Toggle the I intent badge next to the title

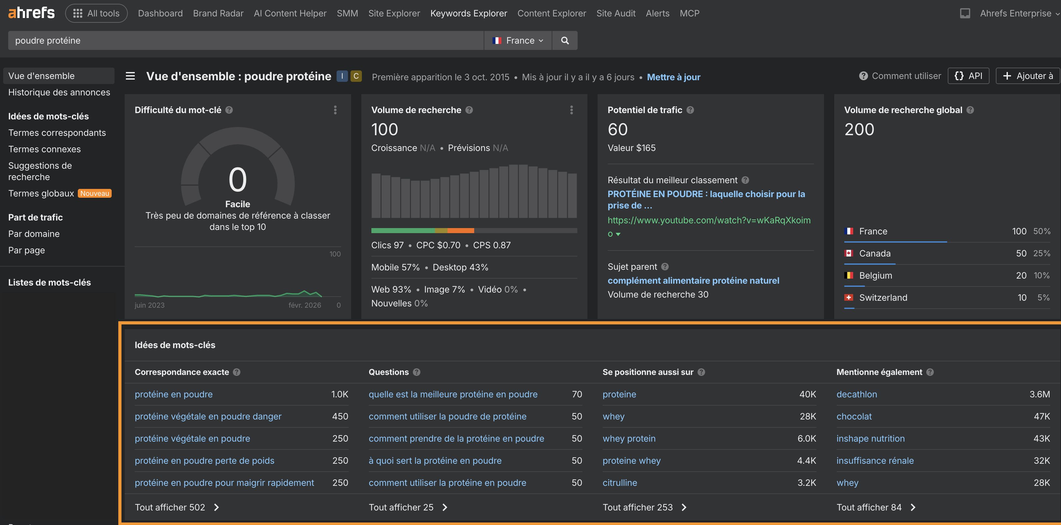(342, 76)
